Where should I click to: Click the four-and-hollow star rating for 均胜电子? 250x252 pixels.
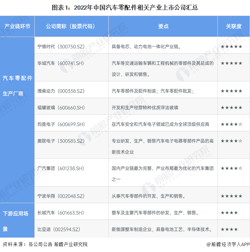[x=232, y=124]
